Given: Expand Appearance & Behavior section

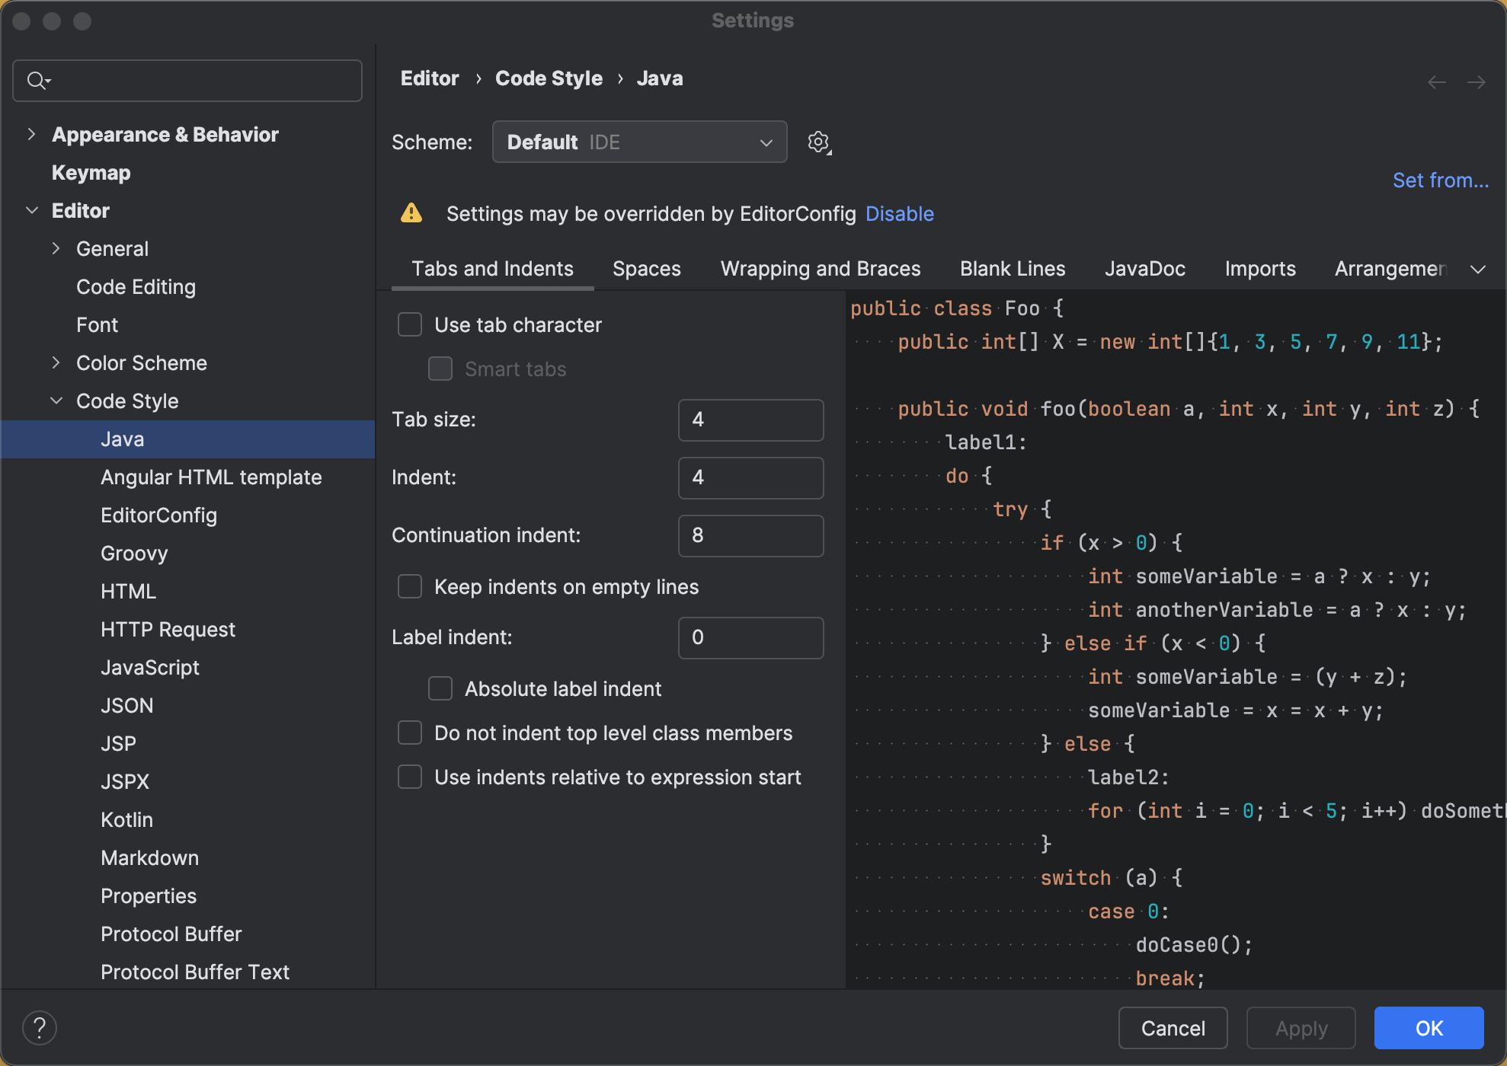Looking at the screenshot, I should [x=31, y=134].
